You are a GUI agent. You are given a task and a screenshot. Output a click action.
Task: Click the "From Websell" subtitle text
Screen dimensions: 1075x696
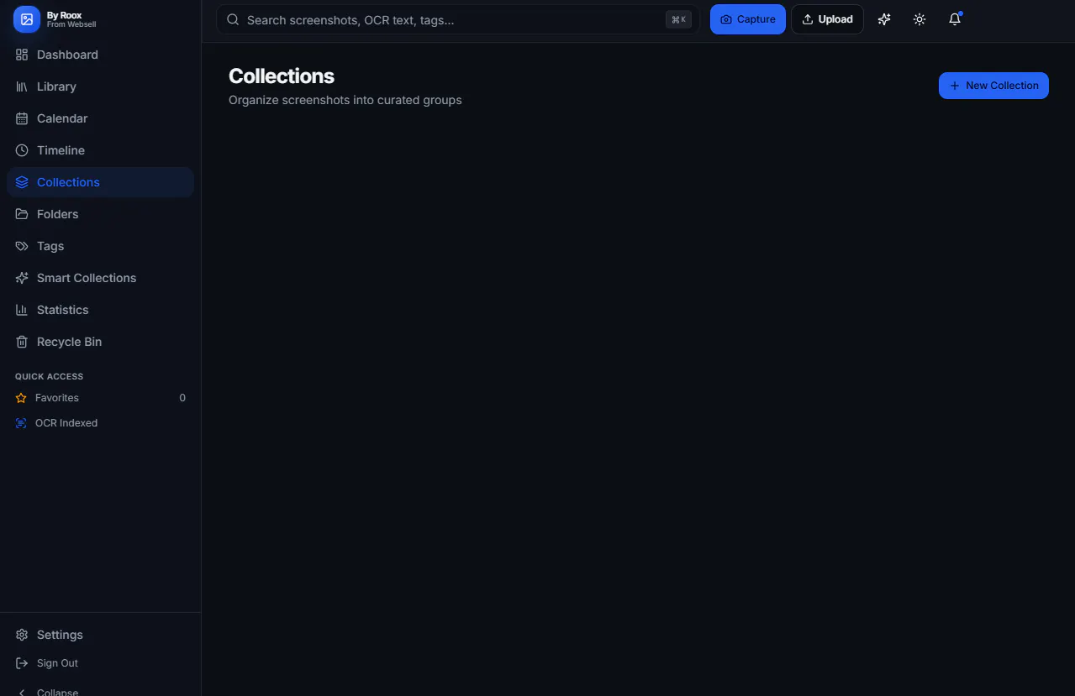[x=71, y=24]
